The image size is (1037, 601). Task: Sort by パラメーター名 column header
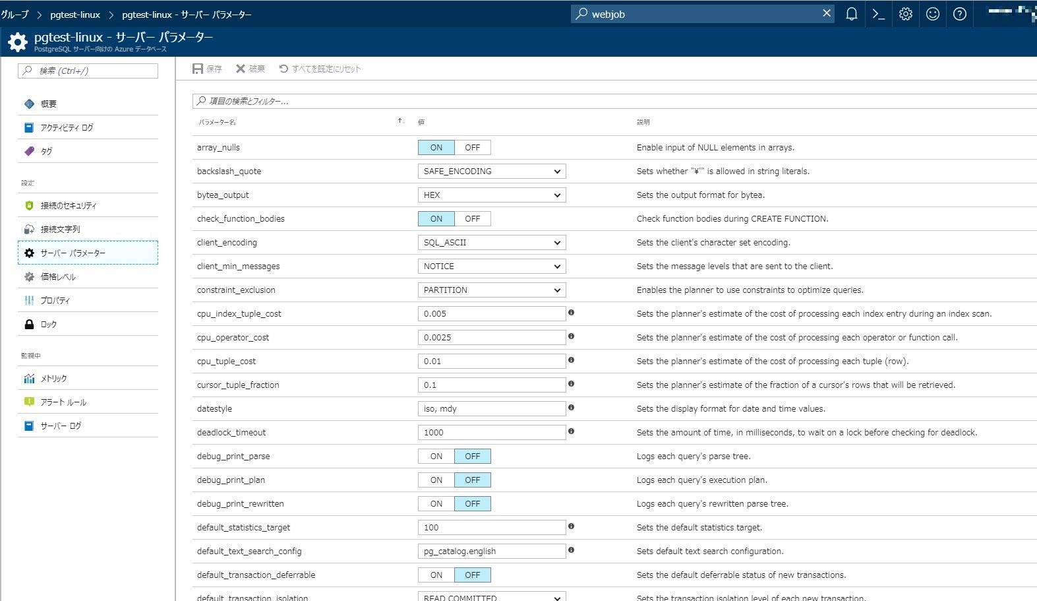pyautogui.click(x=217, y=122)
